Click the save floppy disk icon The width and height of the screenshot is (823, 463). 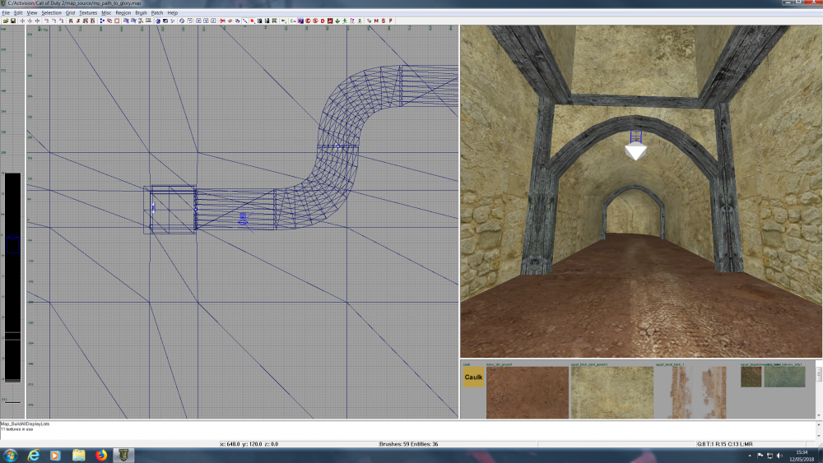pyautogui.click(x=14, y=21)
